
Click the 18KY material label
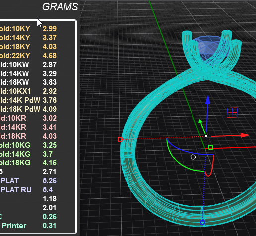click(15, 47)
